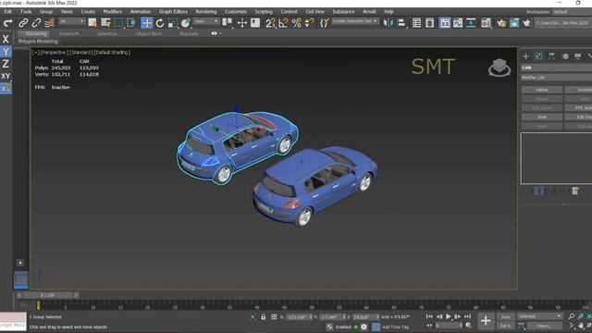592x333 pixels.
Task: Open the Schematic View
Action: [x=471, y=23]
